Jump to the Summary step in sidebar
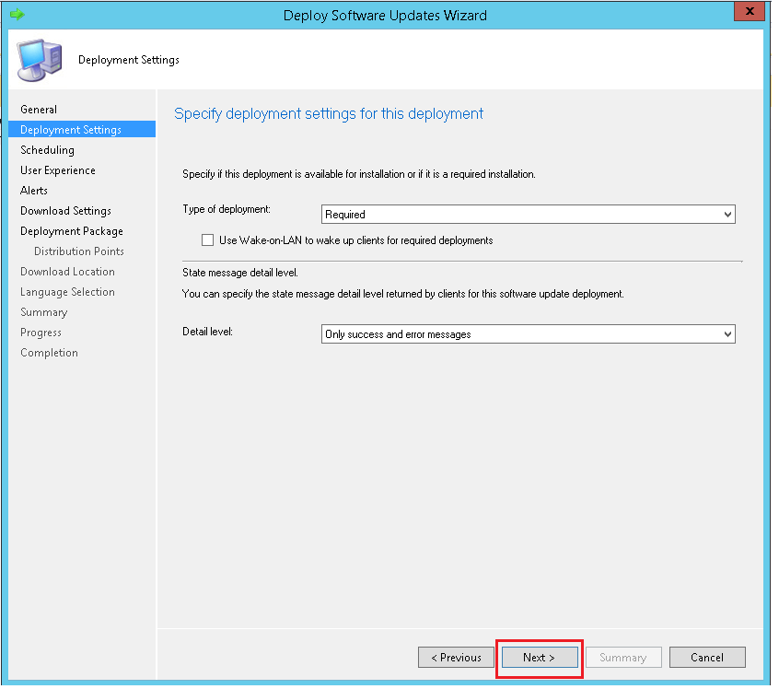 (43, 311)
